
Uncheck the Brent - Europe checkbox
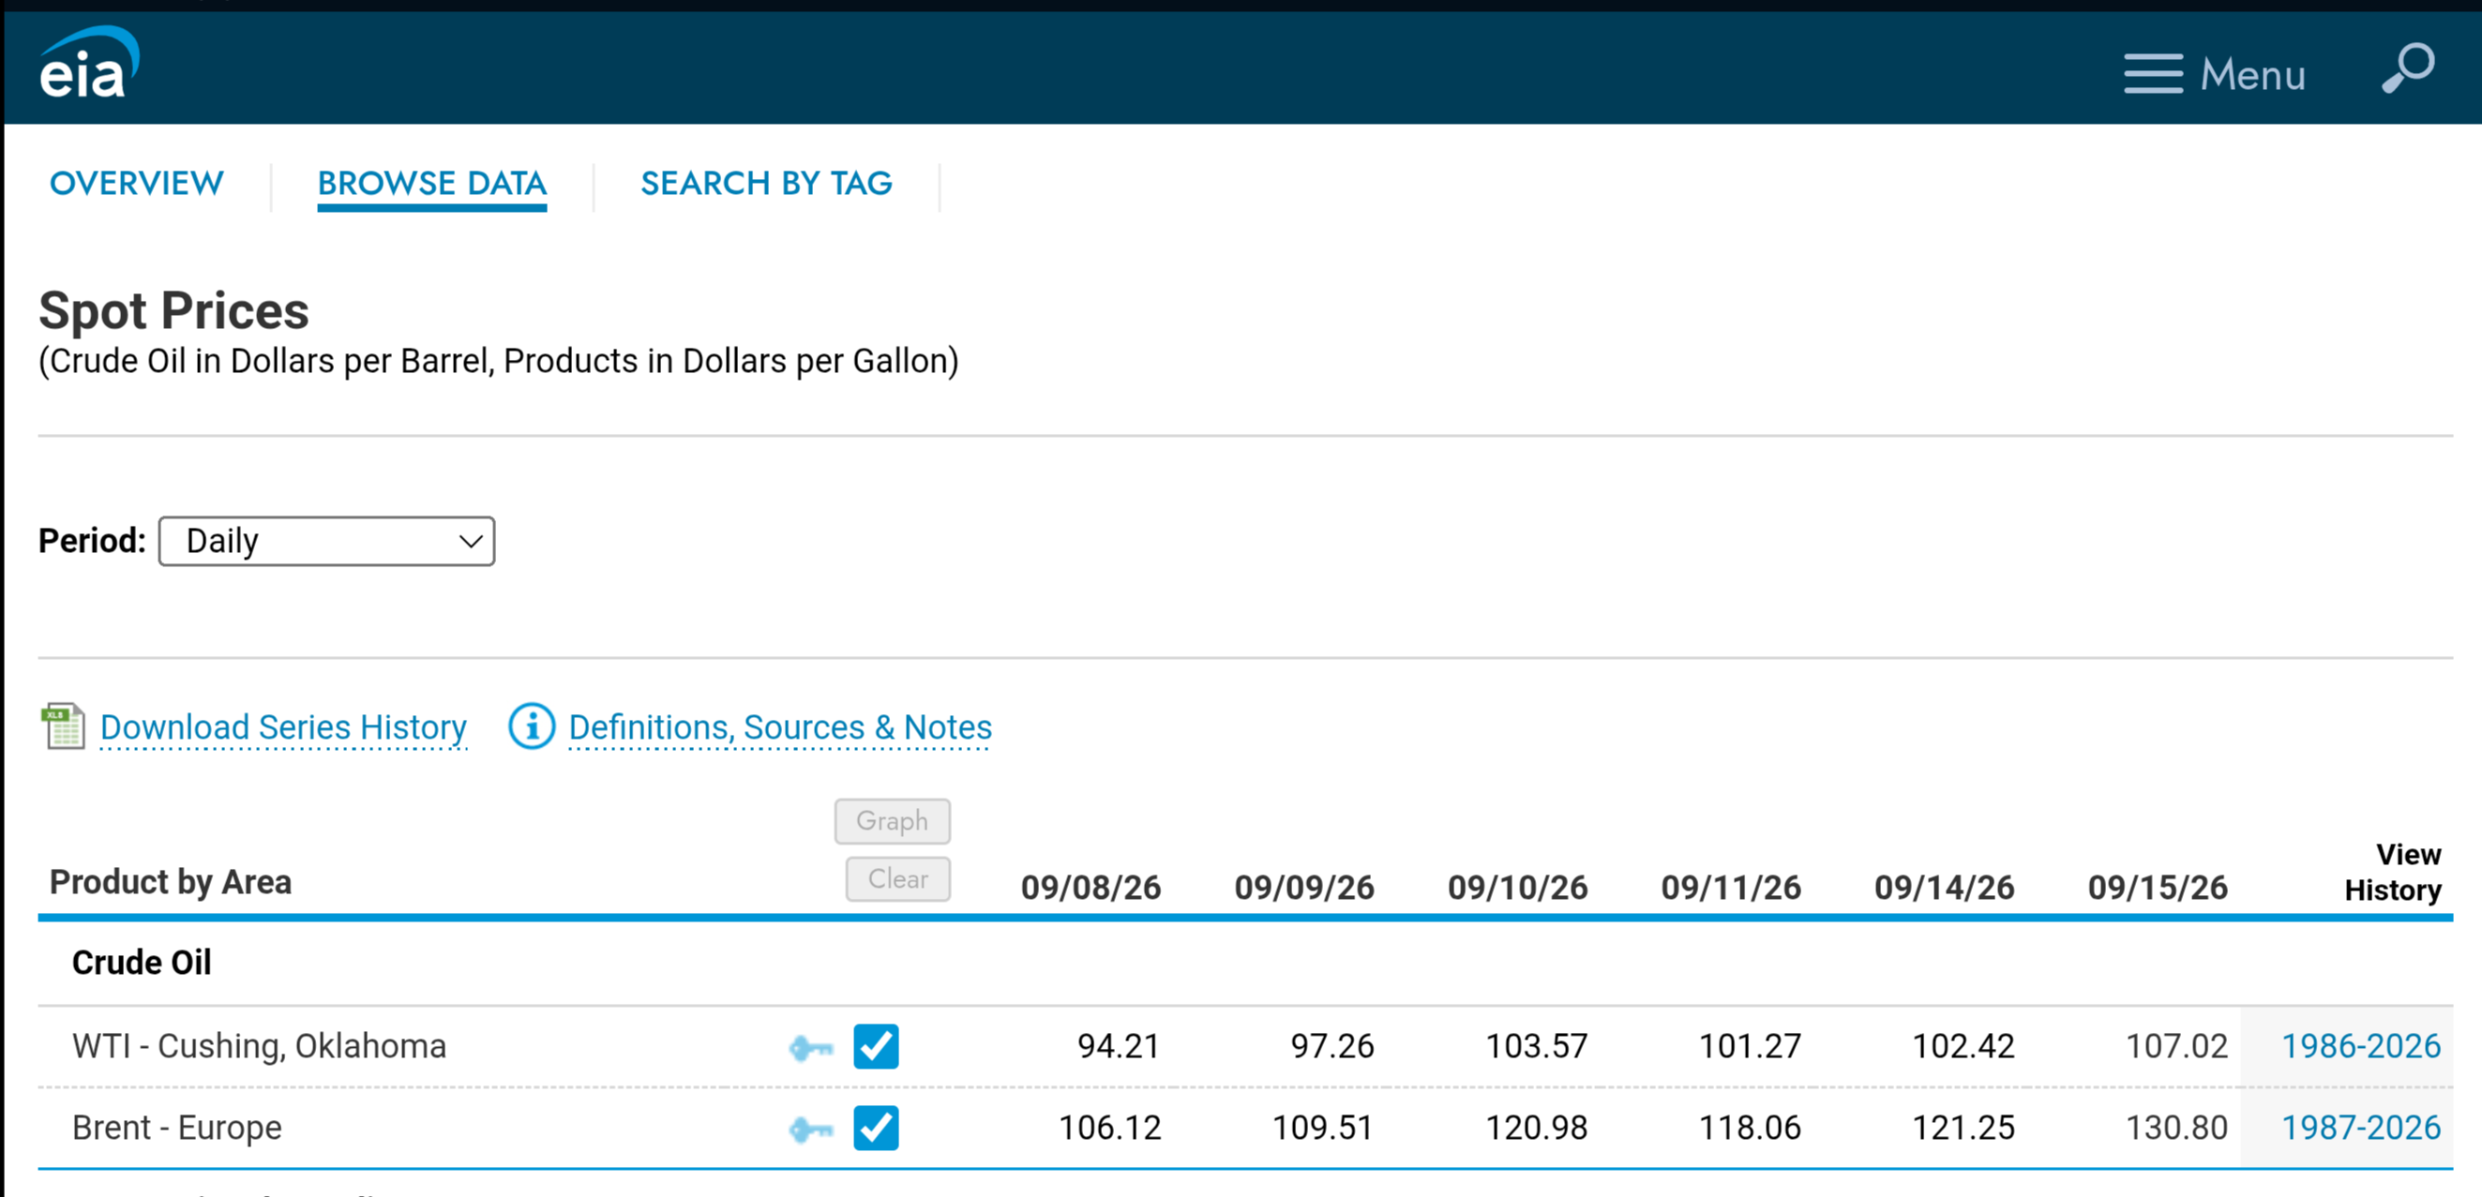[875, 1128]
